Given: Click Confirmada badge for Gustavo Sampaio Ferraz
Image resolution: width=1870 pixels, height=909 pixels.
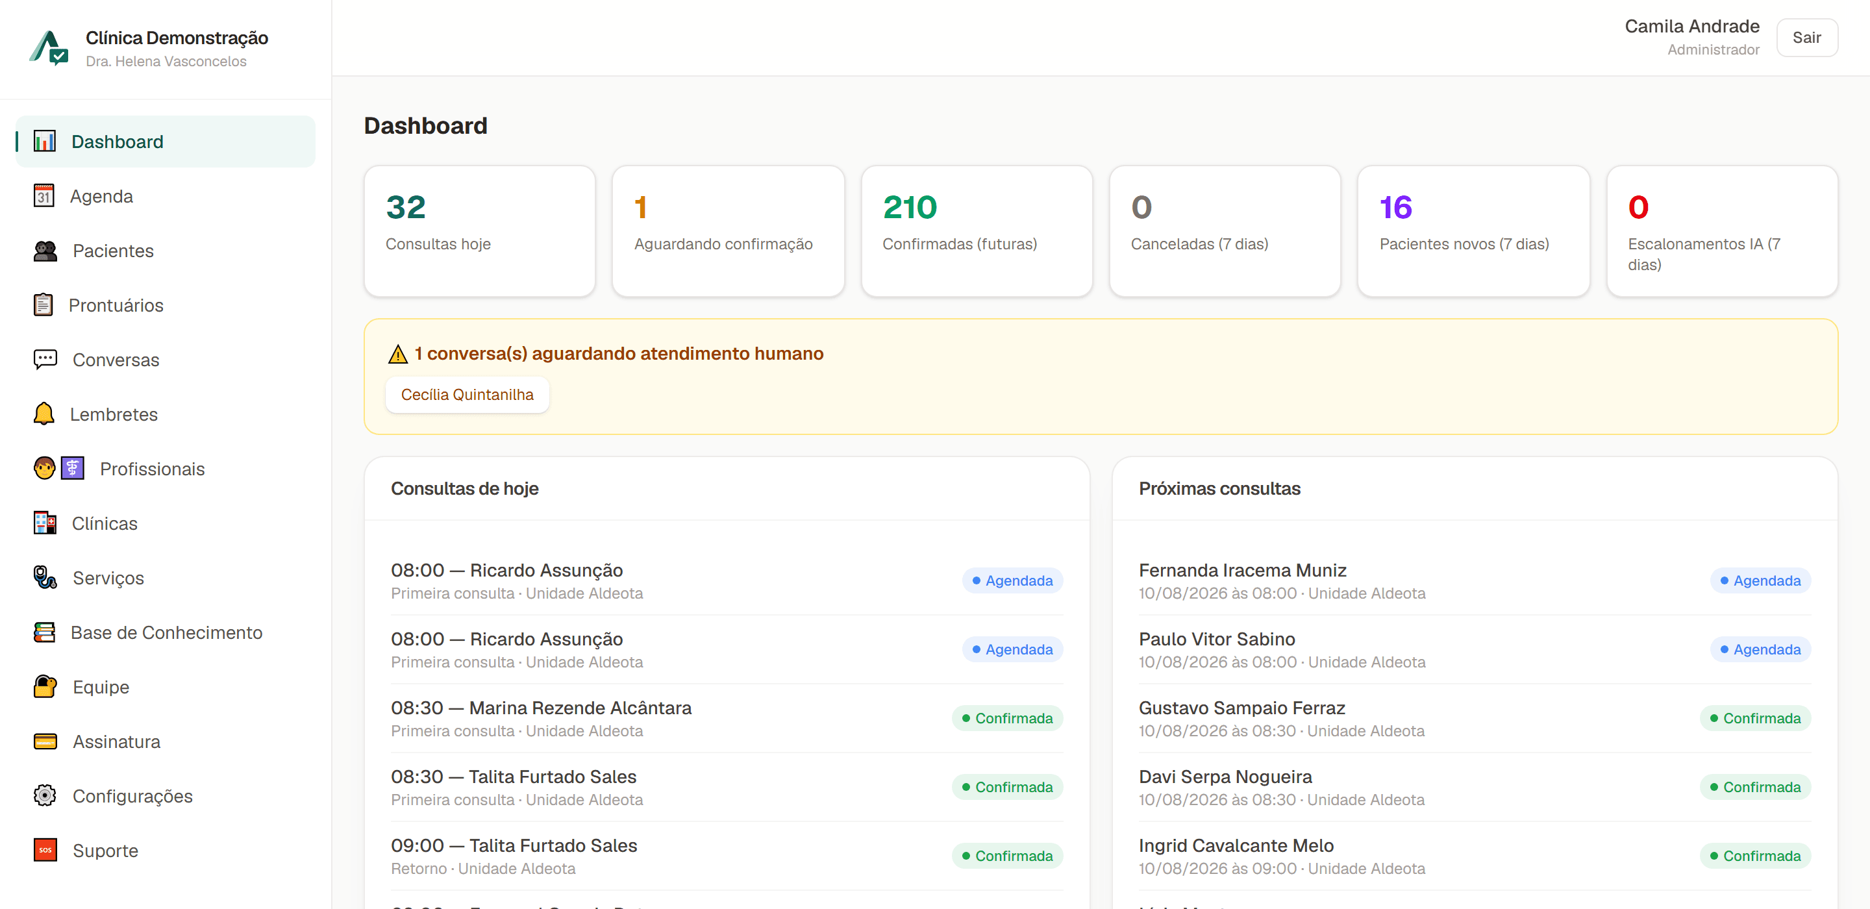Looking at the screenshot, I should [x=1754, y=718].
